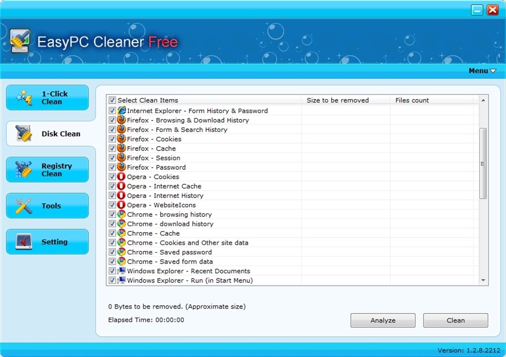Uncheck Chrome Saved password checkbox
Screen dimensions: 506x357
click(x=112, y=252)
